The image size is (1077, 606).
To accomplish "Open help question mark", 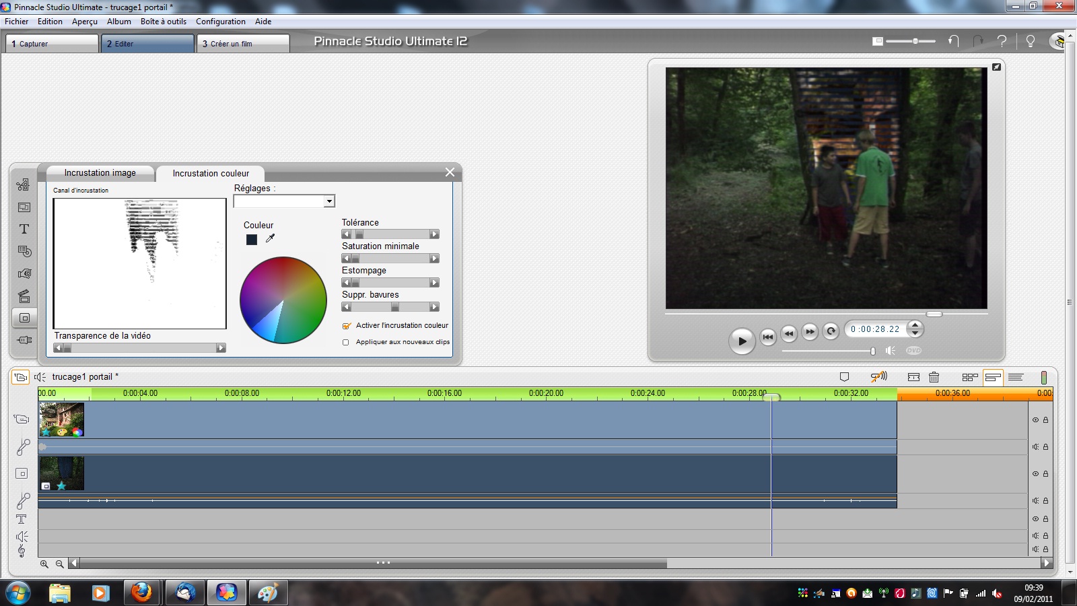I will [1002, 41].
